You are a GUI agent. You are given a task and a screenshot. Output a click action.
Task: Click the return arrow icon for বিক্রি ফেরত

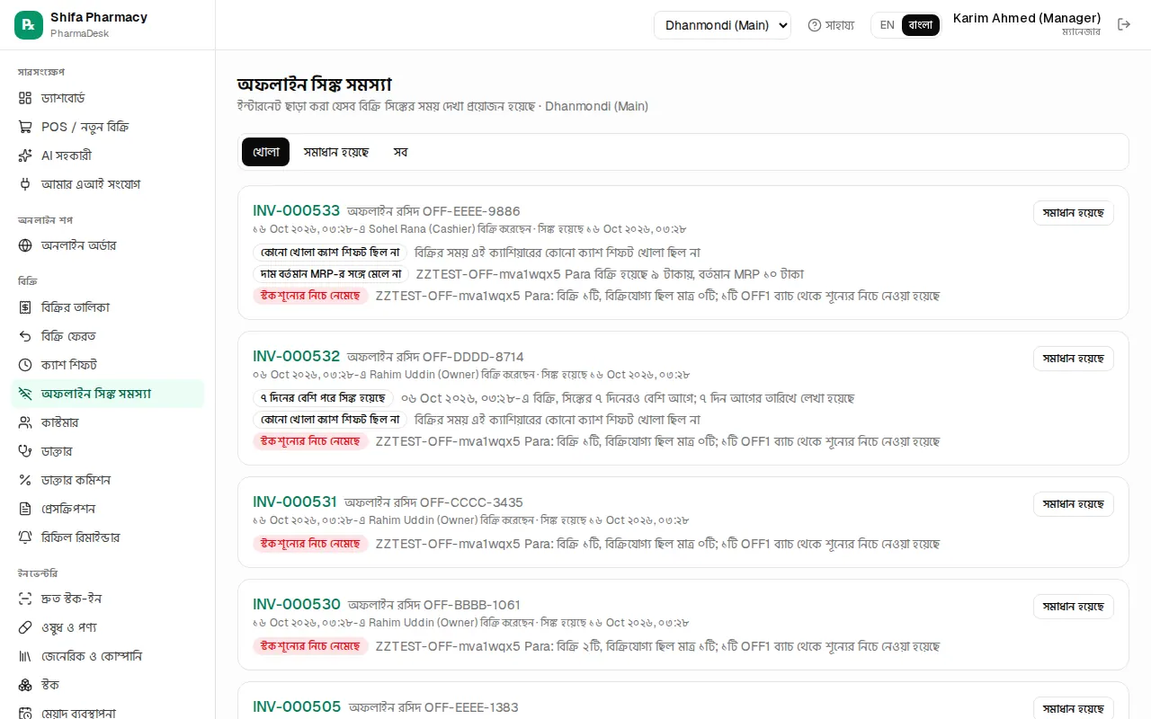25,336
